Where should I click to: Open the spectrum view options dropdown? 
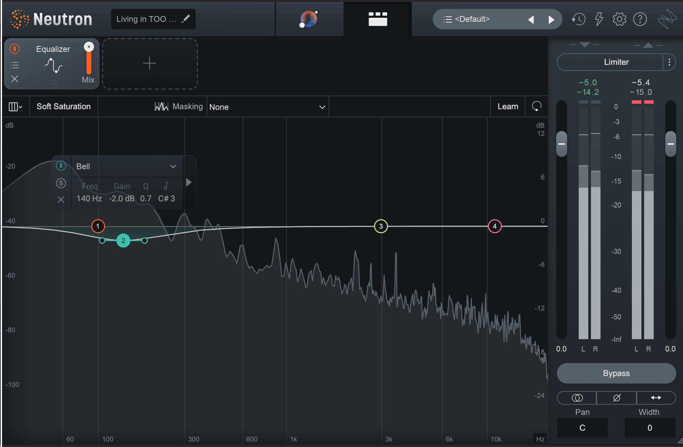pos(15,107)
